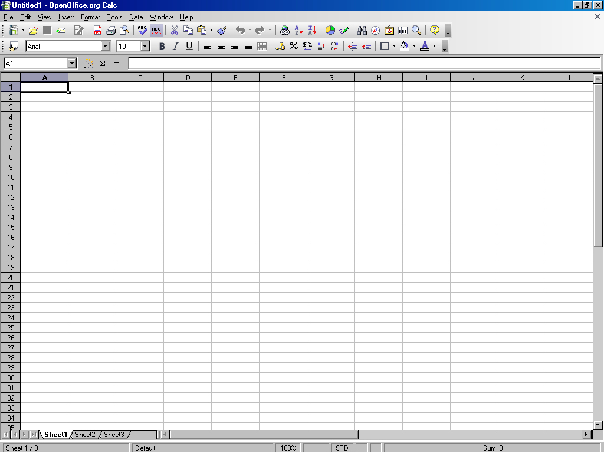This screenshot has width=604, height=453.
Task: Switch to the Sheet2 tab
Action: [x=85, y=435]
